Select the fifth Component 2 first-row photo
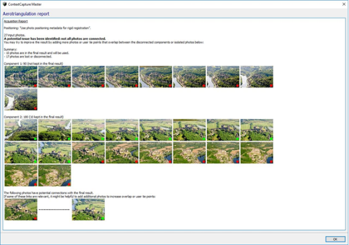The width and height of the screenshot is (349, 245). [x=156, y=130]
